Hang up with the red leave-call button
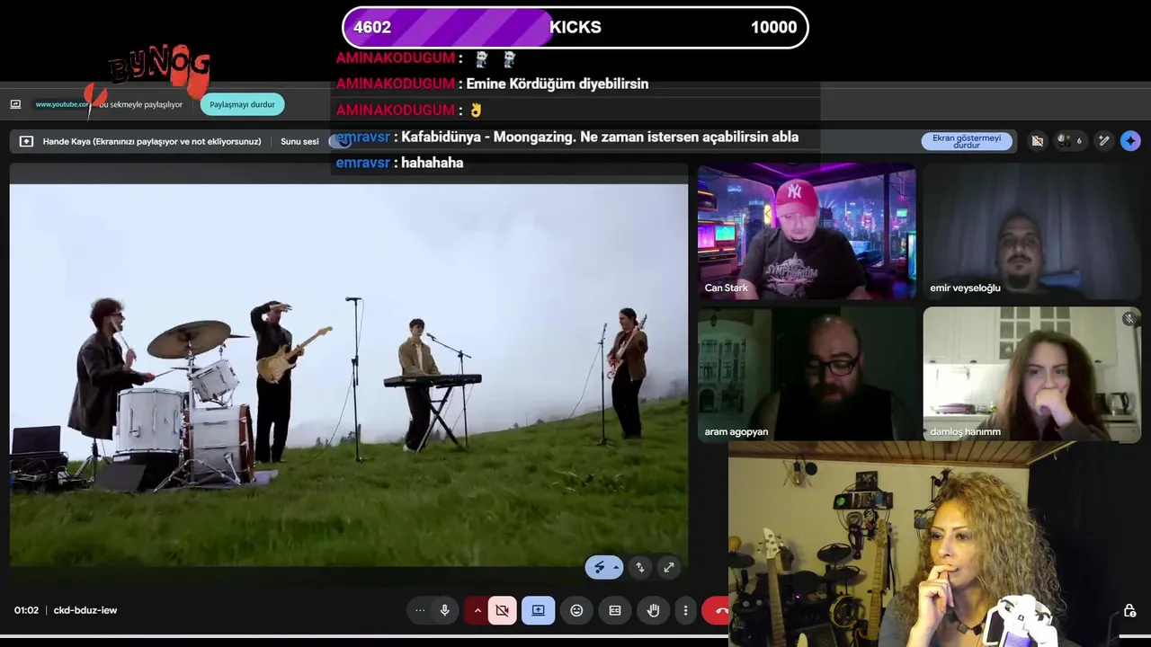 [717, 610]
